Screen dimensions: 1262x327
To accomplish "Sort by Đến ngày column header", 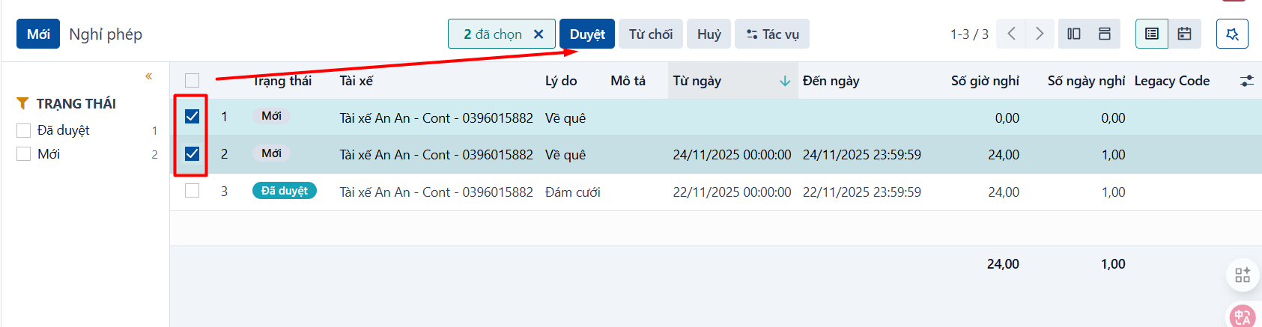I will click(x=831, y=81).
